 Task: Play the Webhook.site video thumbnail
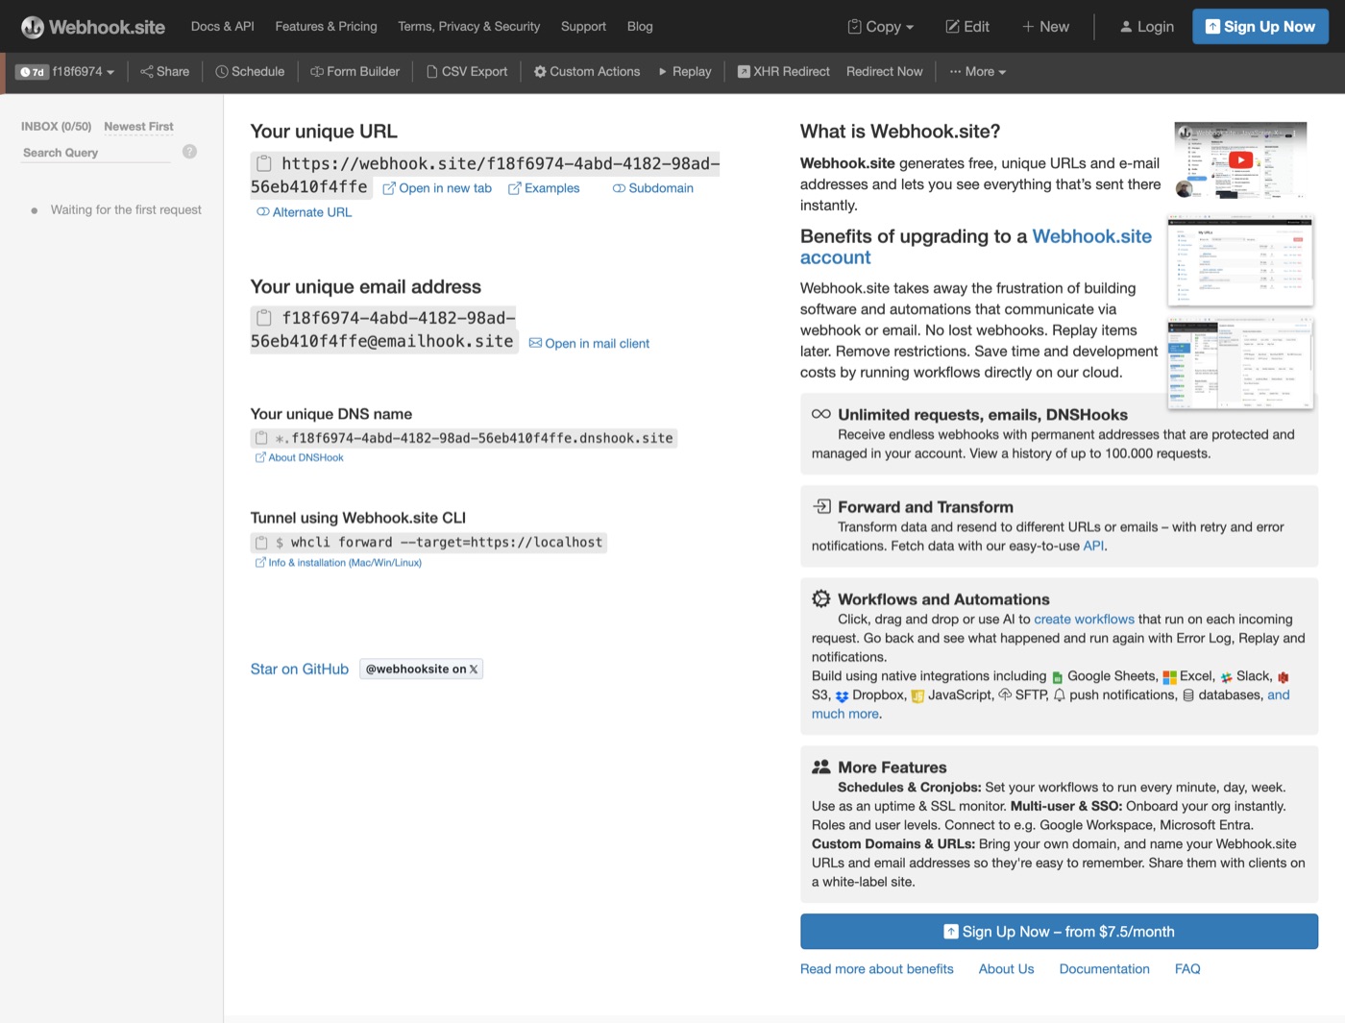[1240, 160]
